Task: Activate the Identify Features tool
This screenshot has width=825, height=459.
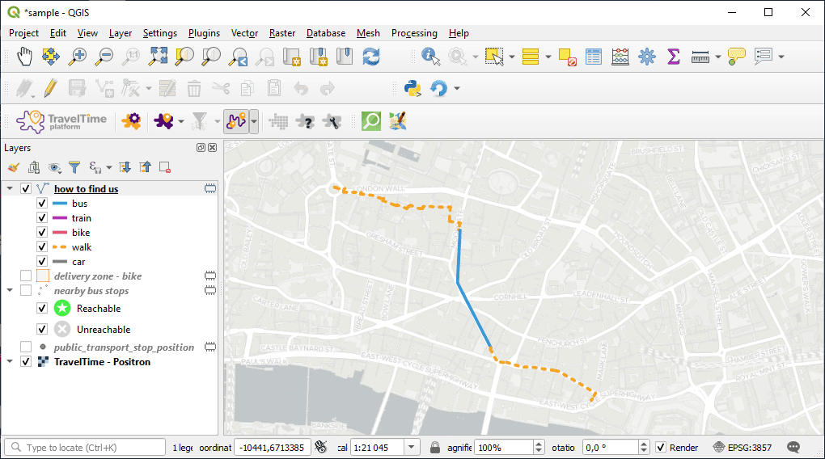Action: tap(430, 57)
